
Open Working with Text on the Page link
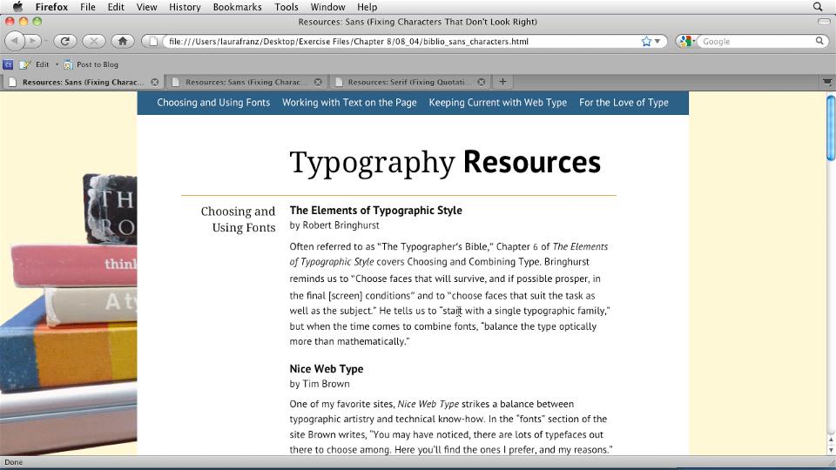click(x=349, y=103)
